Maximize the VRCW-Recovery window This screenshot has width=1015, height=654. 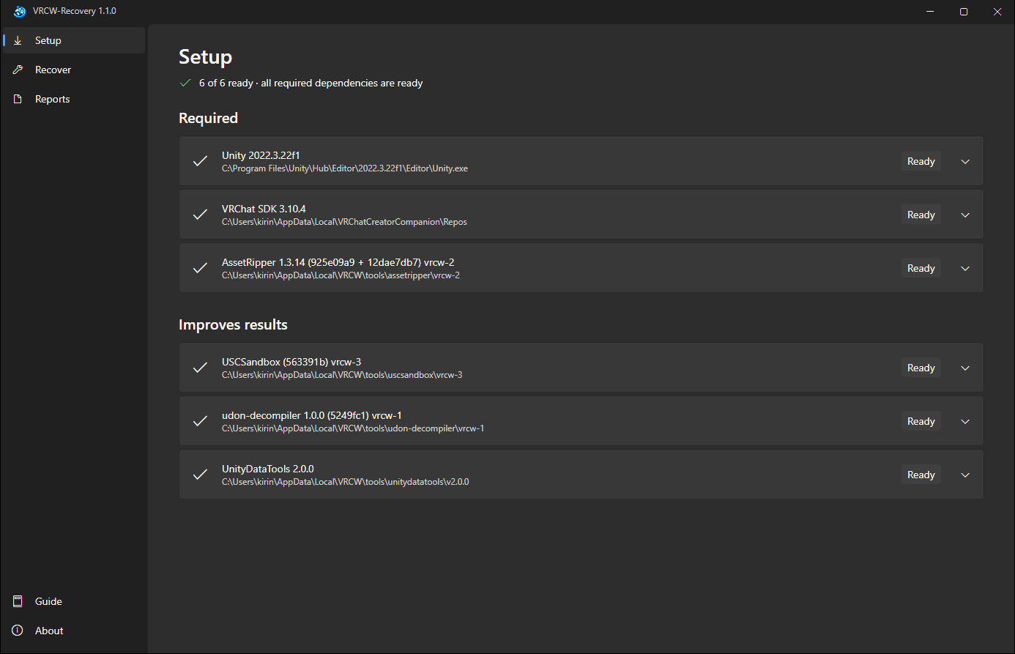coord(964,12)
